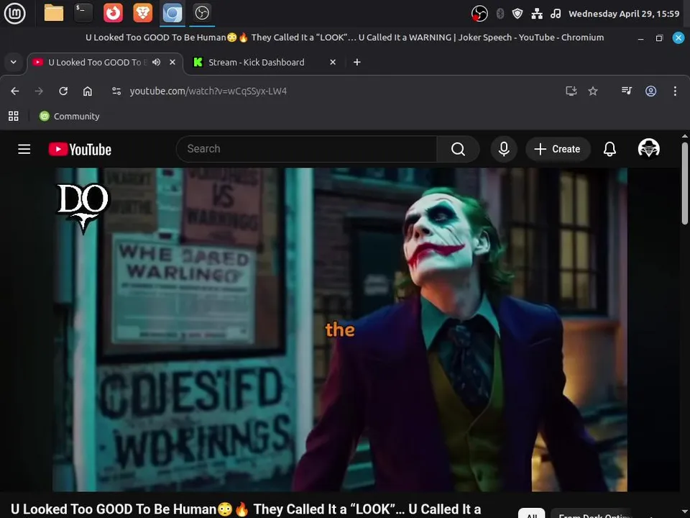Screen dimensions: 690x518
Task: Open the apps grid in bookmarks bar
Action: (14, 117)
